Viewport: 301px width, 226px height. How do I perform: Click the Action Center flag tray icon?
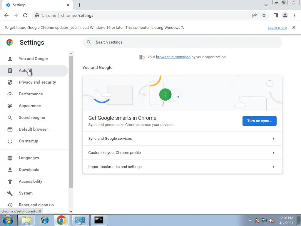pyautogui.click(x=257, y=220)
